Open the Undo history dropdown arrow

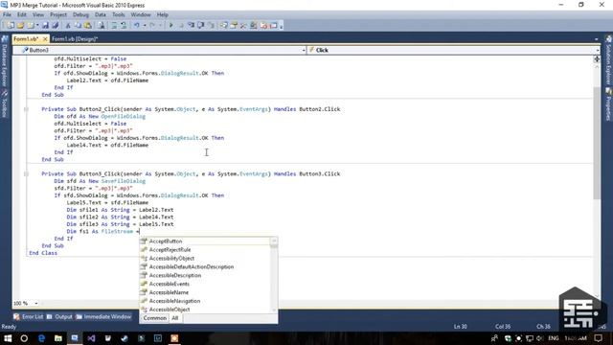coord(145,26)
